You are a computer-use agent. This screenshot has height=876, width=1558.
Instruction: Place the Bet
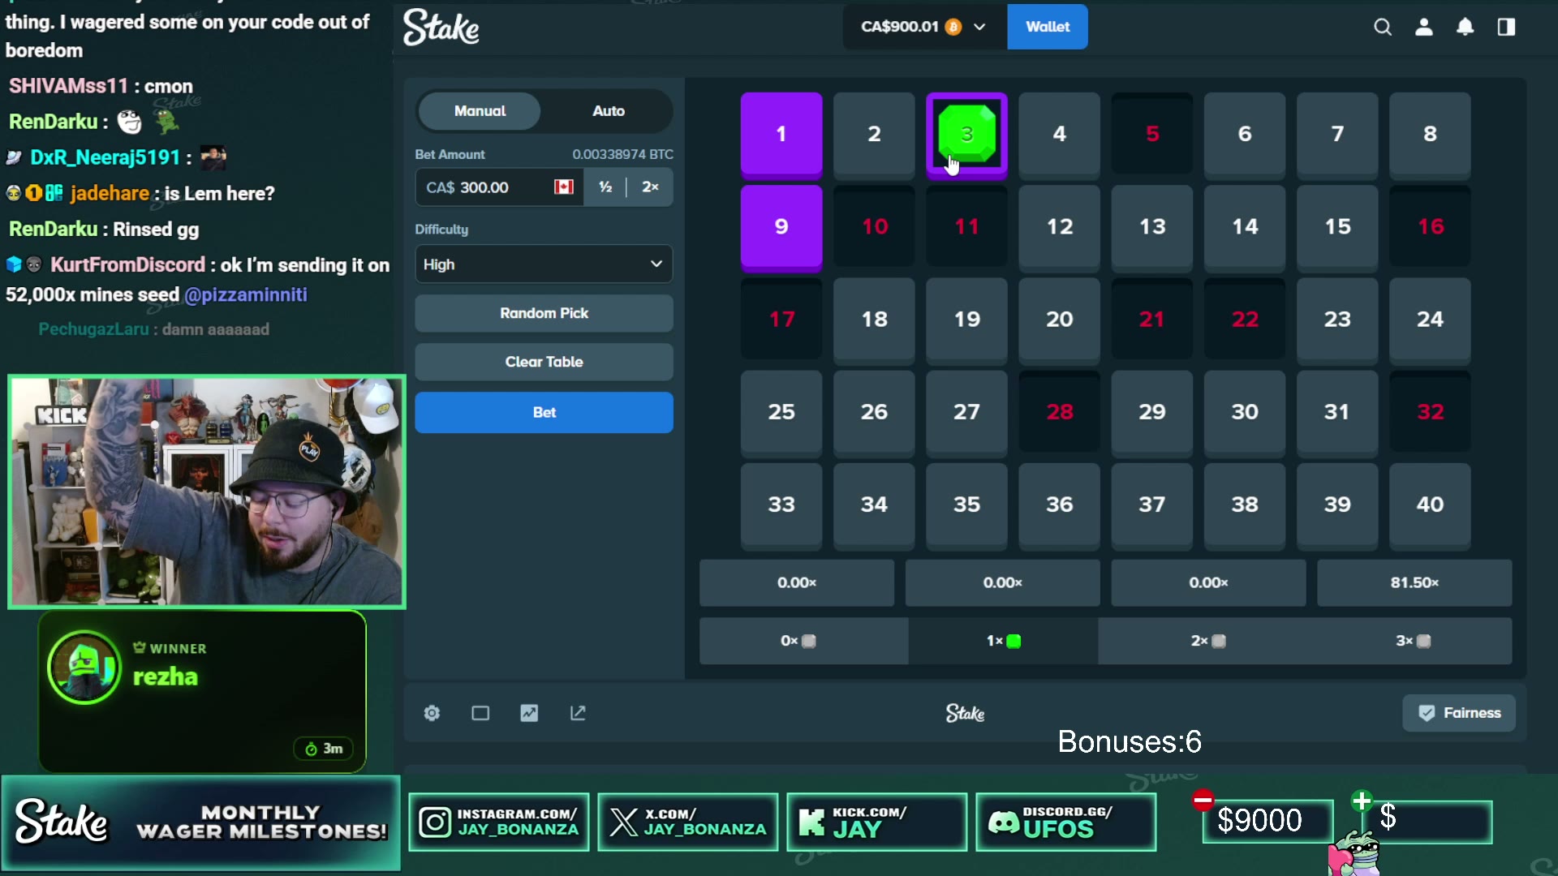[x=544, y=412]
